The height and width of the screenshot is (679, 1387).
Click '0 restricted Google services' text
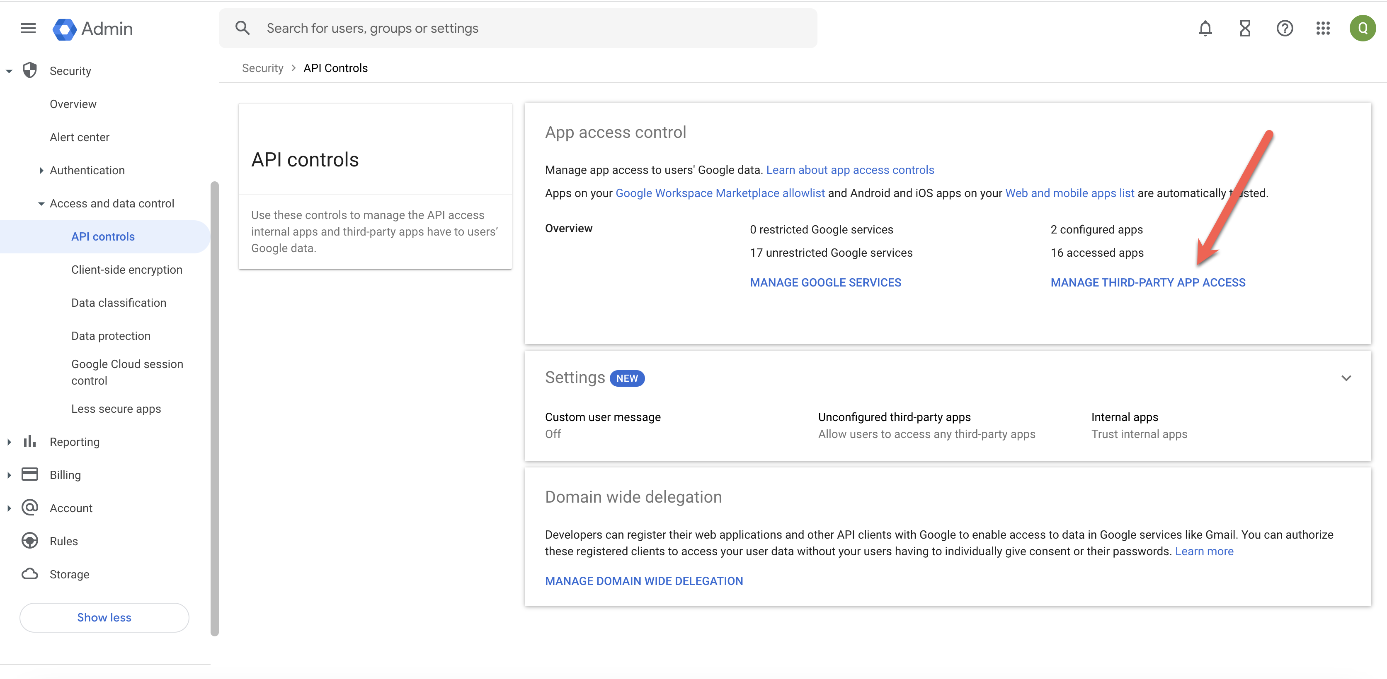[x=822, y=229]
